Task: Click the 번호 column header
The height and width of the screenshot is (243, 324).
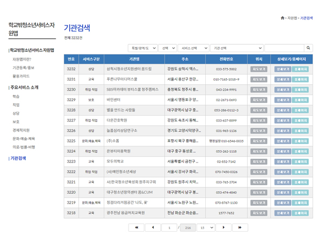Action: click(71, 59)
